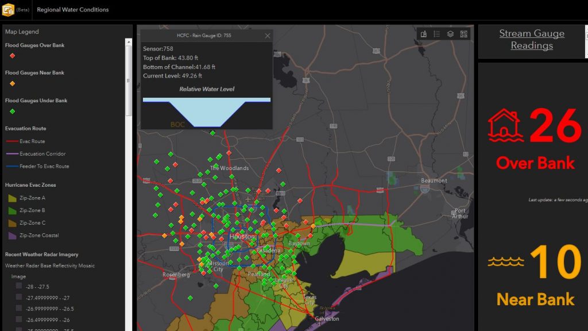Click the orange waves Near Bank icon
The image size is (588, 331).
click(x=505, y=262)
